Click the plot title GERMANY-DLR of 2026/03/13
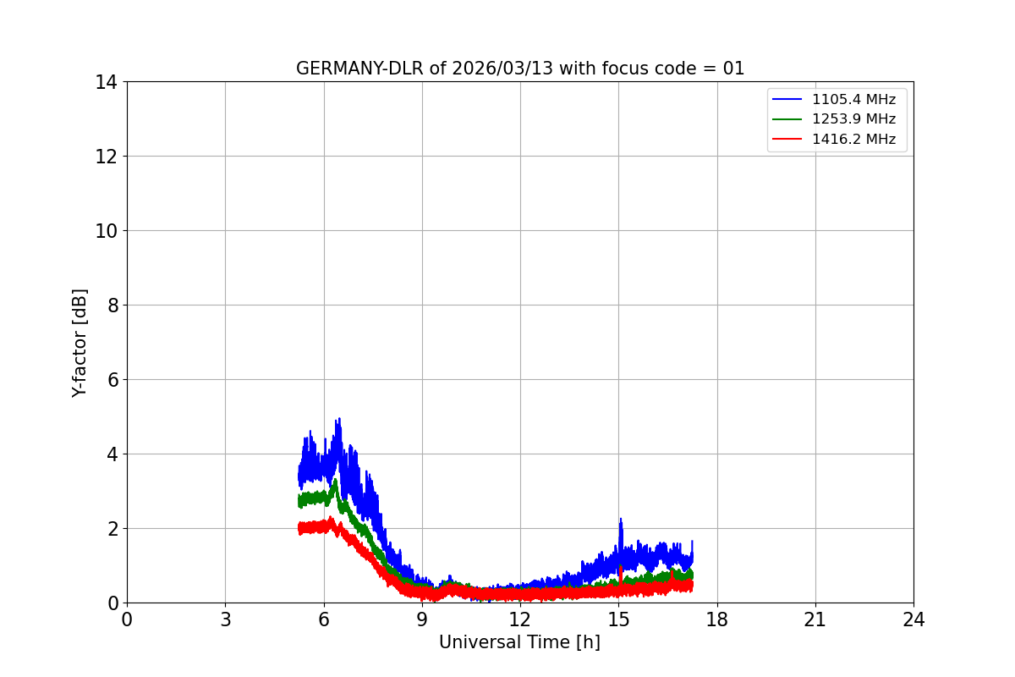 pos(520,69)
